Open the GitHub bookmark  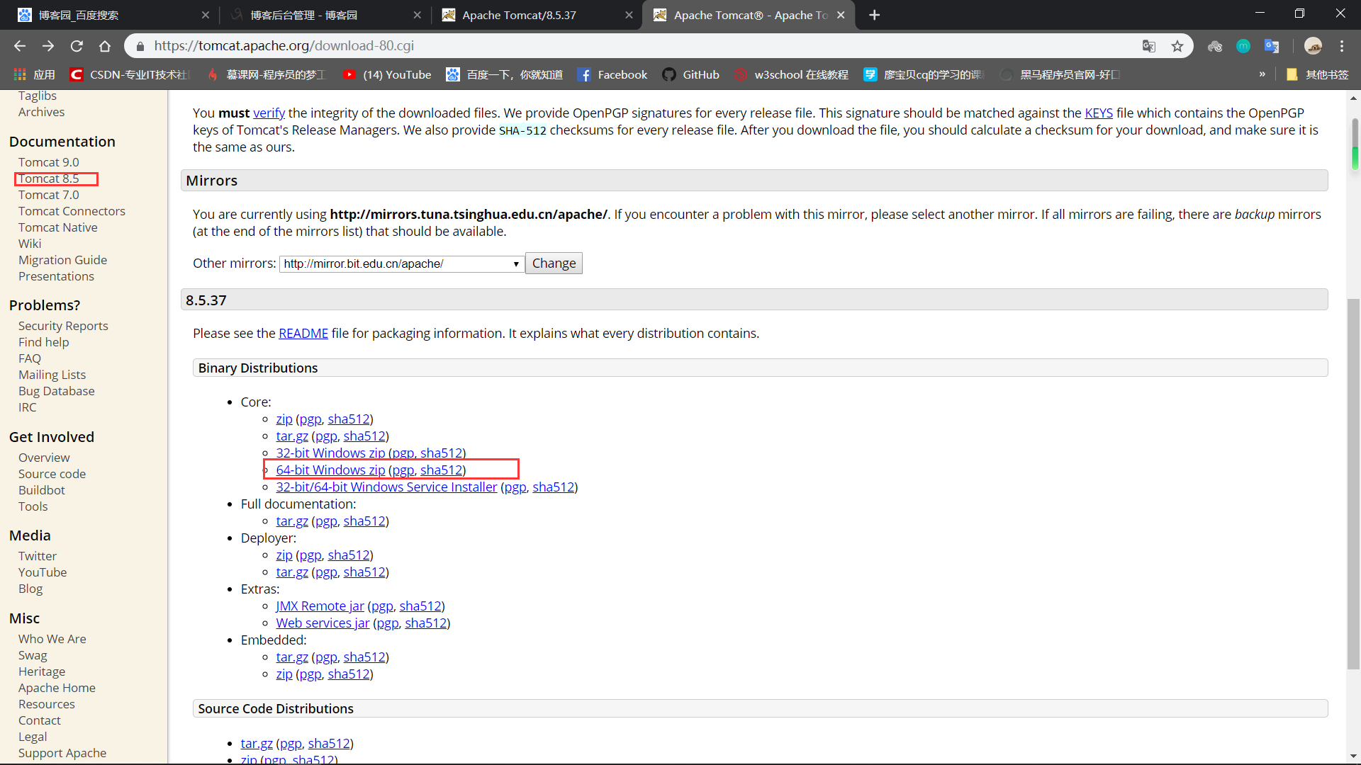[691, 74]
